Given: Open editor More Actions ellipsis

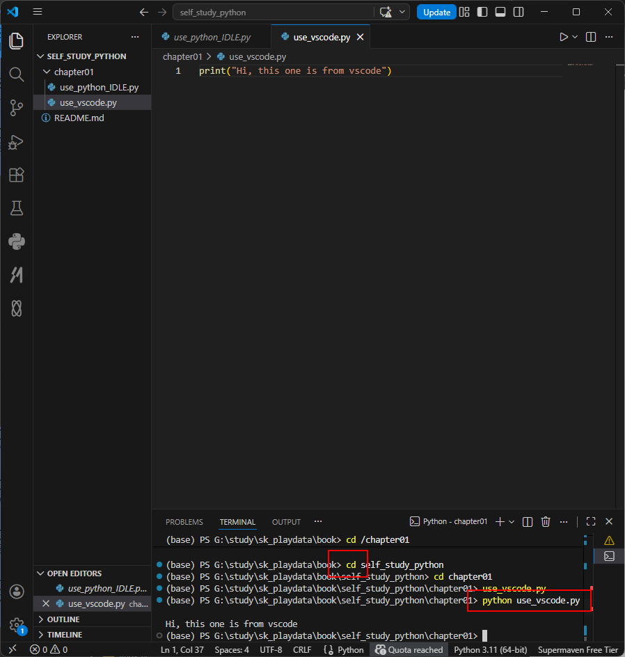Looking at the screenshot, I should click(609, 38).
